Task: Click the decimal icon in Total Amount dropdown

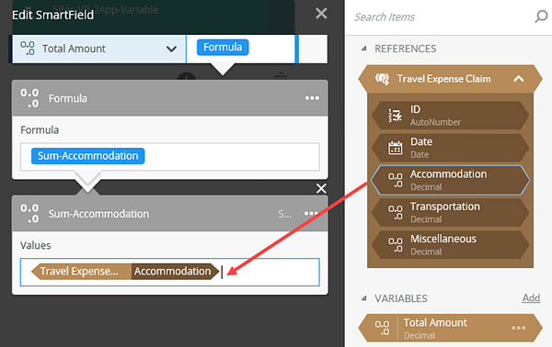Action: coord(28,48)
